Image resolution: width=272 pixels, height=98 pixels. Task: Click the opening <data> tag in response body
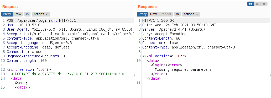point(153,61)
